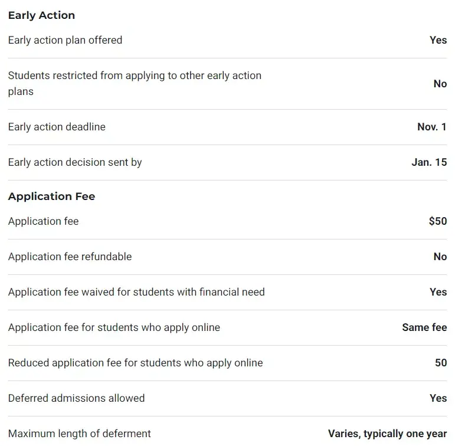Click 'No' beside application fee refundable
455x446 pixels.
440,257
